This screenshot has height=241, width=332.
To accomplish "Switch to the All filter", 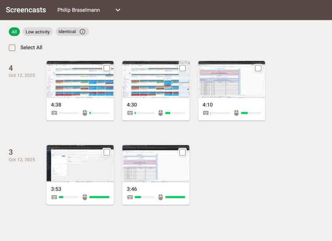I will pyautogui.click(x=14, y=32).
